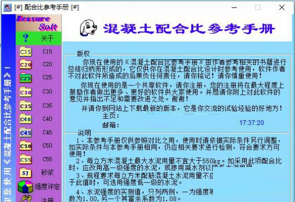Viewport: 295px width, 202px height.
Task: Click the application icon in title bar
Action: 7,7
